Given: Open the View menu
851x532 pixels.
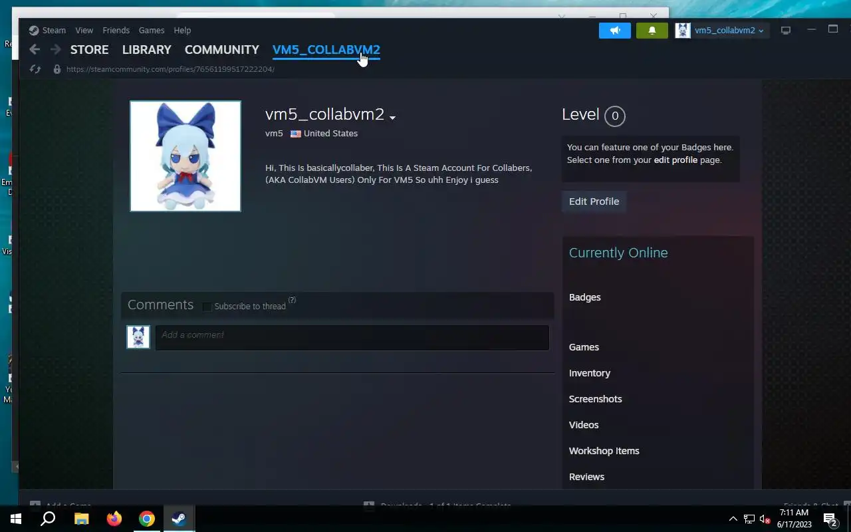Looking at the screenshot, I should tap(84, 30).
